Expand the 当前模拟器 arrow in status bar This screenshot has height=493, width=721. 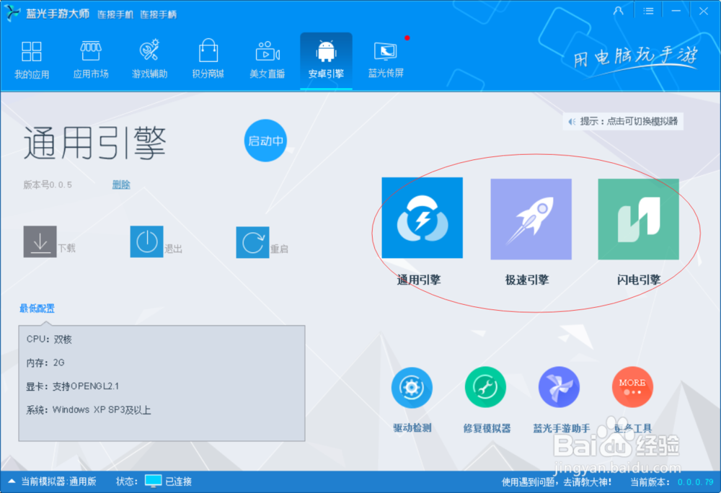(x=12, y=481)
